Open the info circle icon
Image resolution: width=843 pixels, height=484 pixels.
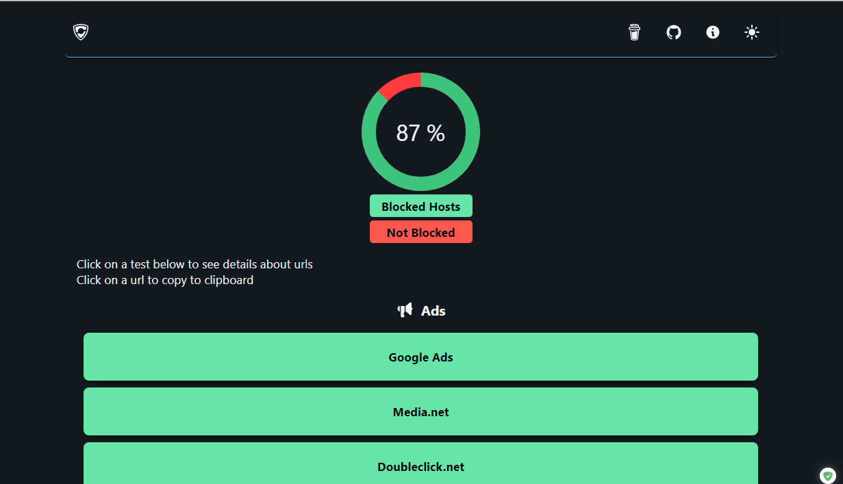tap(713, 32)
